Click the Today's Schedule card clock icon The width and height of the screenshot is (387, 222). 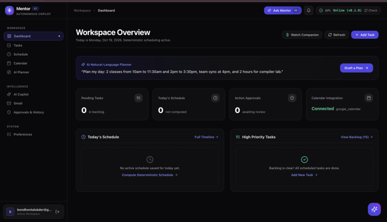[x=215, y=98]
